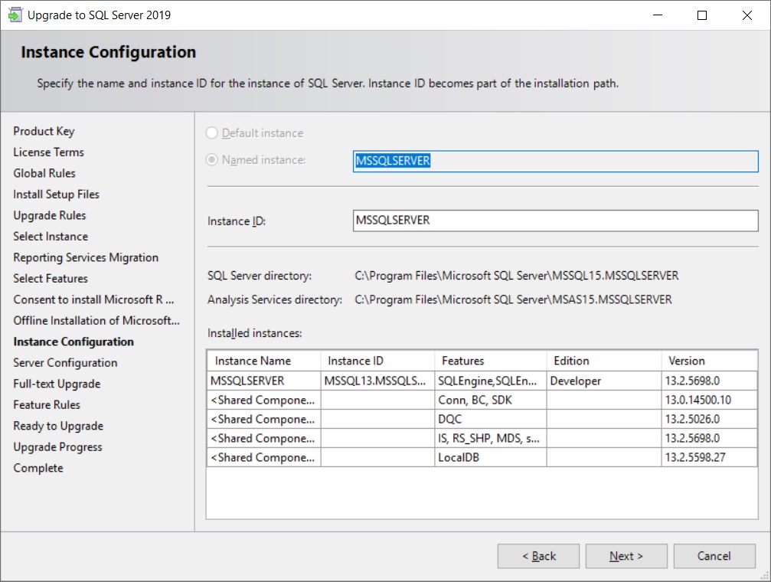Click version 13.2.5026.0 cell
Screen dimensions: 771x582
point(709,419)
